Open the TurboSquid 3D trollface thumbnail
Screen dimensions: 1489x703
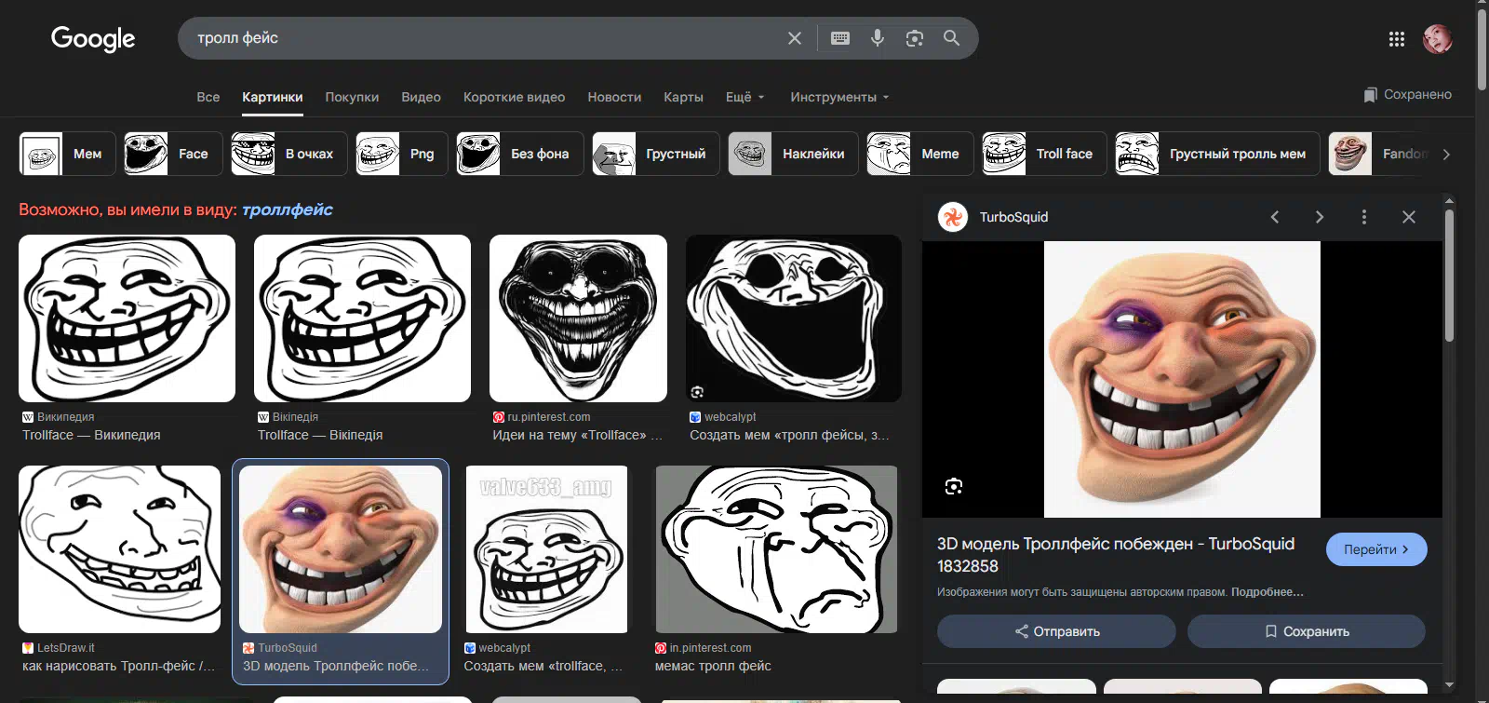341,549
